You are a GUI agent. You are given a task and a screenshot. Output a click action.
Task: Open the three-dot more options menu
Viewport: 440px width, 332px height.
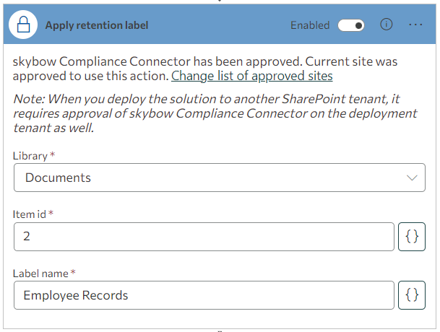coord(415,25)
